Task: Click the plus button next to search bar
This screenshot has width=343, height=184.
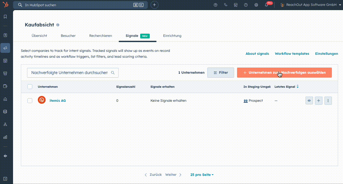Action: click(x=155, y=5)
